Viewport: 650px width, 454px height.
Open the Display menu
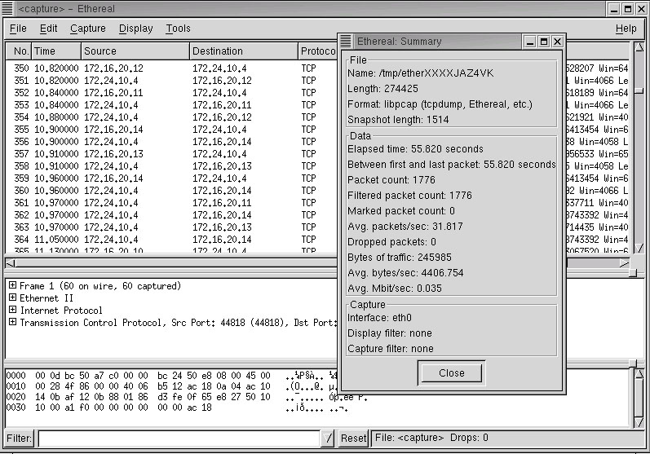coord(136,29)
